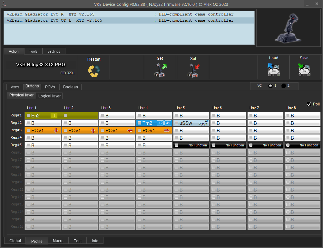Image resolution: width=323 pixels, height=248 pixels.
Task: Click the 41 badge on Tm2 cell
Action: pyautogui.click(x=168, y=123)
